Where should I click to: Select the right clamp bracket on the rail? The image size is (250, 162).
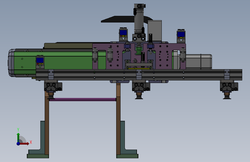[x=227, y=74]
